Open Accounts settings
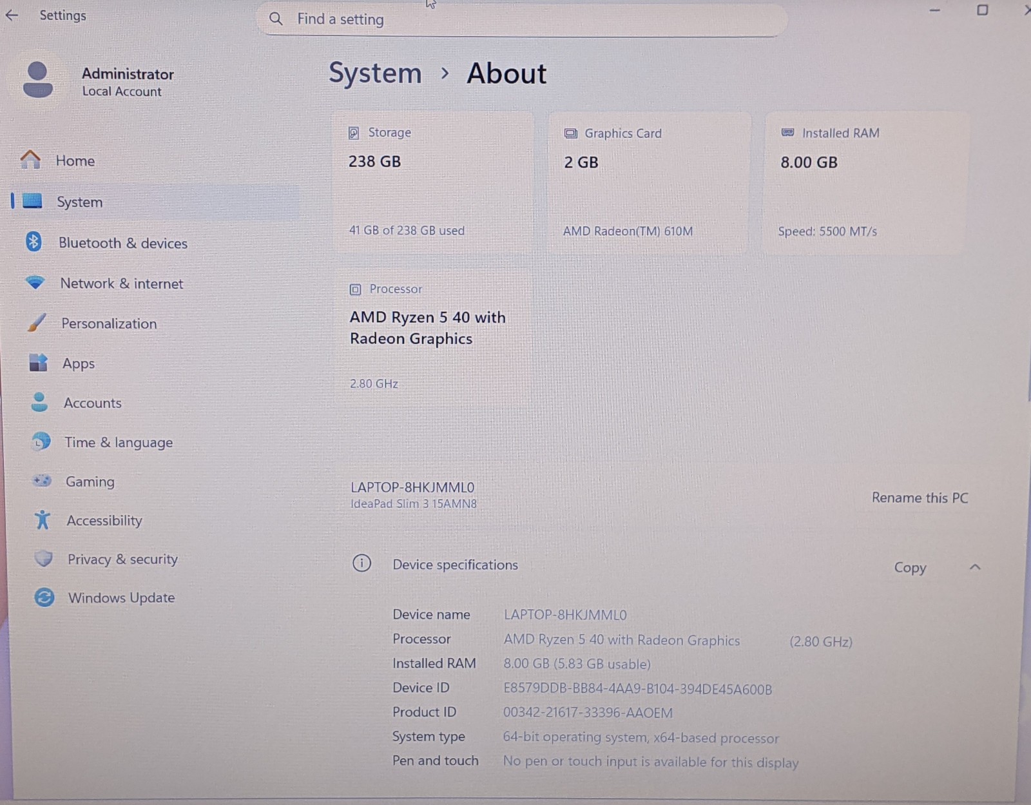The width and height of the screenshot is (1031, 805). coord(92,403)
